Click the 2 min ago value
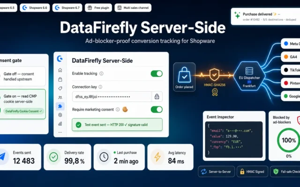Image resolution: width=300 pixels, height=187 pixels. pyautogui.click(x=126, y=161)
